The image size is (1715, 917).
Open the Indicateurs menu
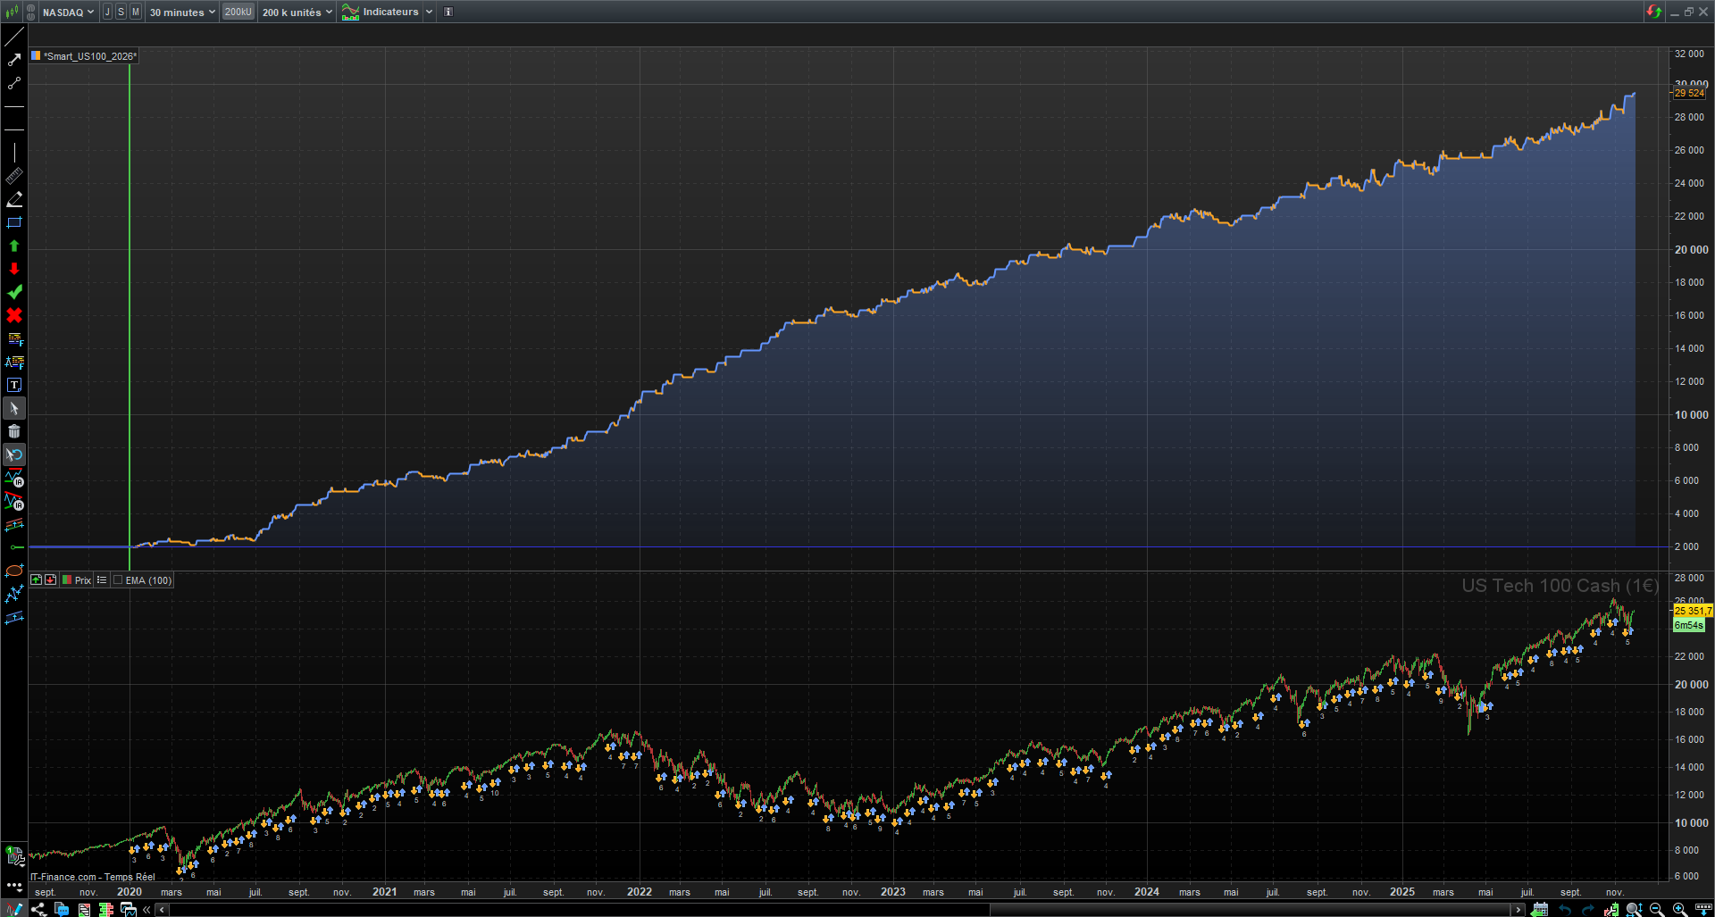[x=388, y=12]
